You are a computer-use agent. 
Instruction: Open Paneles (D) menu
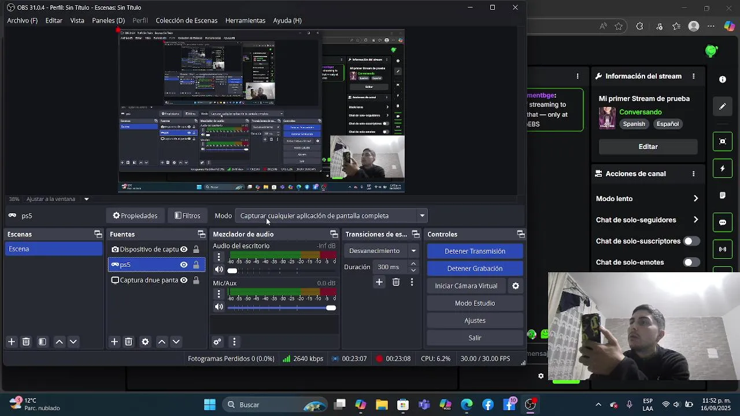pyautogui.click(x=108, y=20)
